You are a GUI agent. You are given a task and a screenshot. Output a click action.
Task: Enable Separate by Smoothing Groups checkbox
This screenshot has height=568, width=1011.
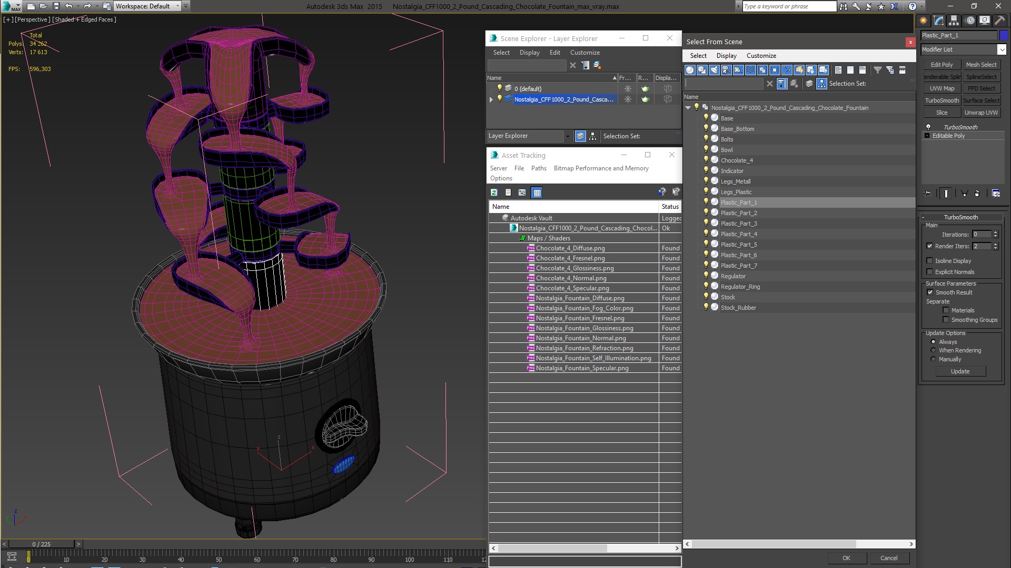(x=946, y=320)
